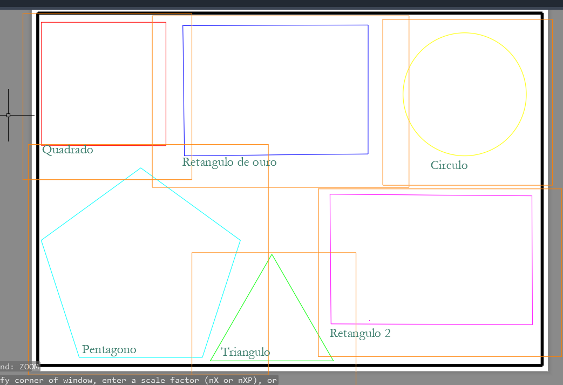This screenshot has height=385, width=563.
Task: Click the "Quadrado" text label
Action: pos(67,150)
